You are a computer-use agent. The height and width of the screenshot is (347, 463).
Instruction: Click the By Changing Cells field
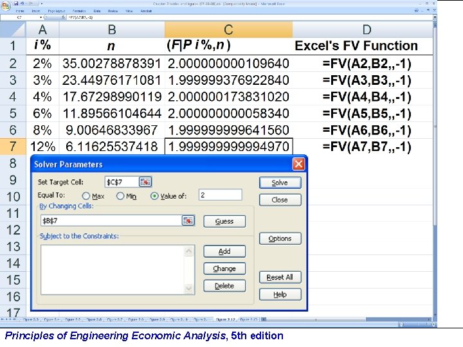tap(111, 220)
